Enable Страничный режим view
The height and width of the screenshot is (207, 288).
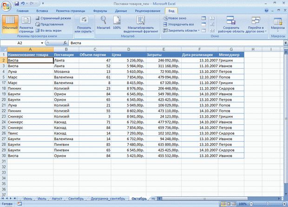pos(53,18)
